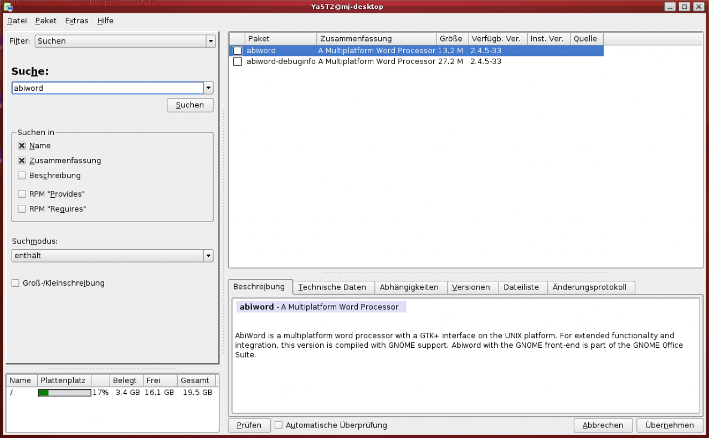Switch to the Beschreibung tab
Image resolution: width=709 pixels, height=438 pixels.
pos(259,287)
